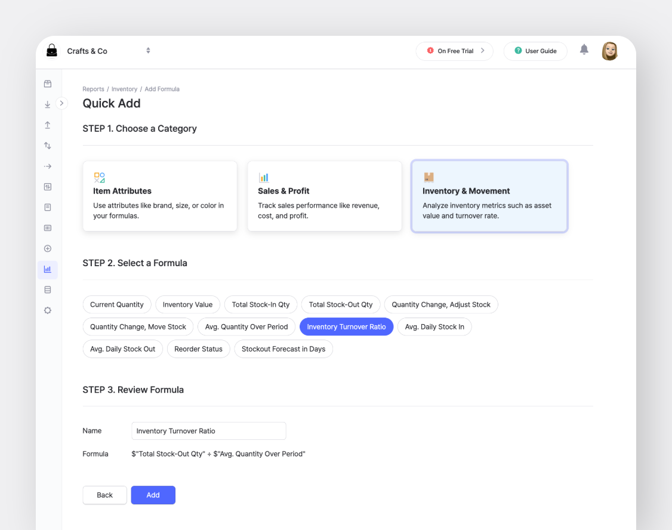Edit the formula Name input field
This screenshot has height=530, width=672.
(208, 430)
